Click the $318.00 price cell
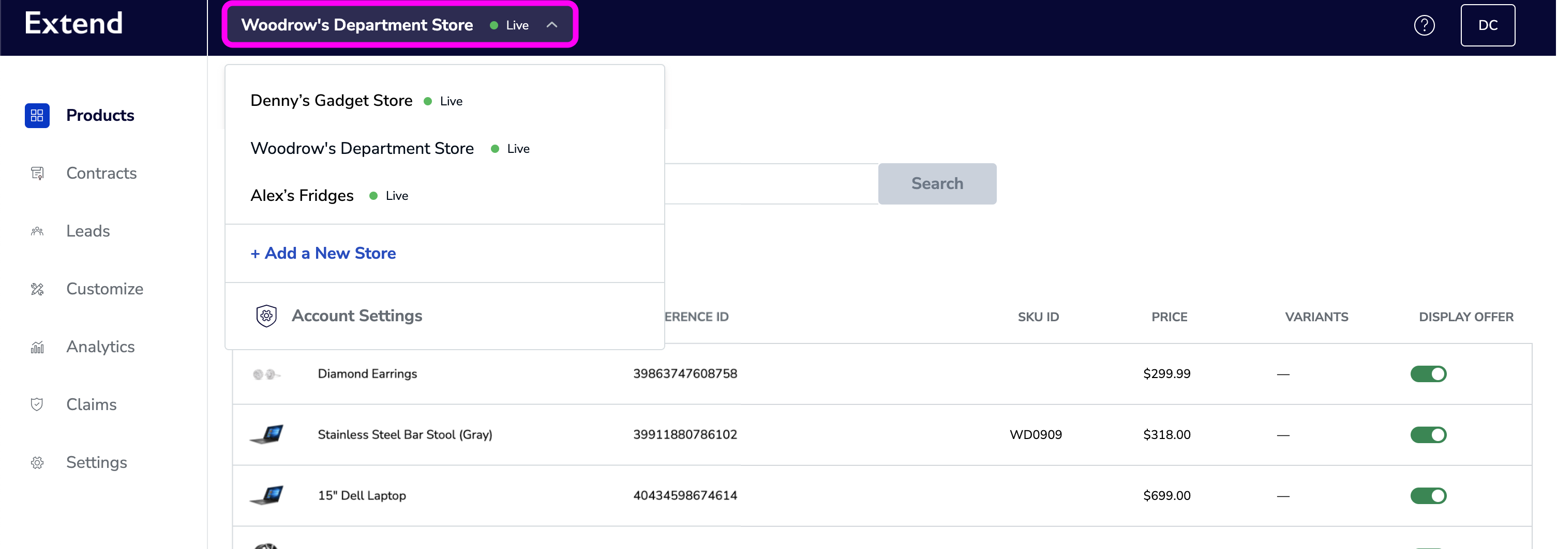 (1166, 435)
